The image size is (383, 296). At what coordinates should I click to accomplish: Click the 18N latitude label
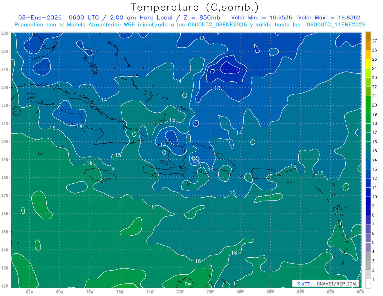click(4, 178)
